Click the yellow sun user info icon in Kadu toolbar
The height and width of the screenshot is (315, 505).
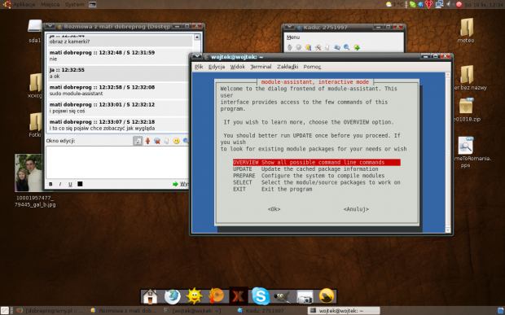click(x=308, y=47)
